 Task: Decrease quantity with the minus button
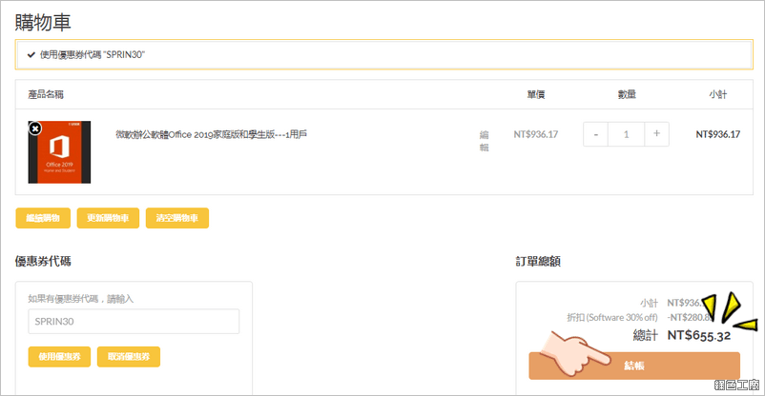[x=596, y=134]
